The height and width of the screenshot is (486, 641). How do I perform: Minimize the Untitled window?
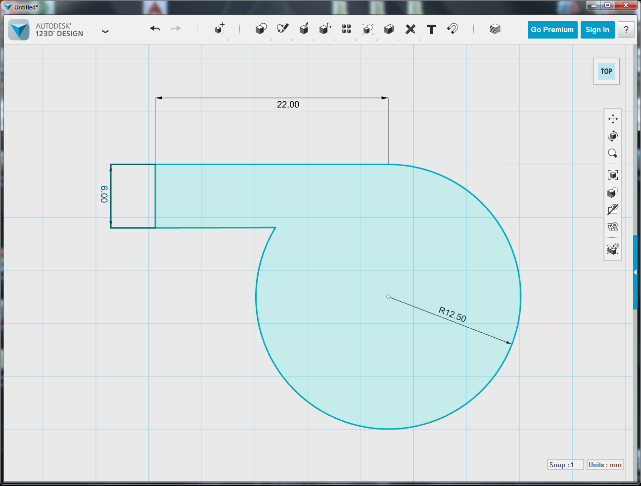click(x=594, y=5)
